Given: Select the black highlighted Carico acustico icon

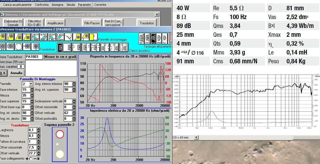Looking at the screenshot, I should pyautogui.click(x=60, y=47).
